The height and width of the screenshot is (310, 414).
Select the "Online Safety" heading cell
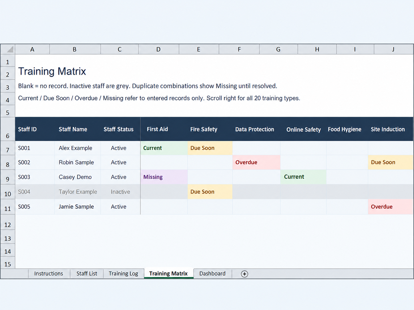[303, 129]
